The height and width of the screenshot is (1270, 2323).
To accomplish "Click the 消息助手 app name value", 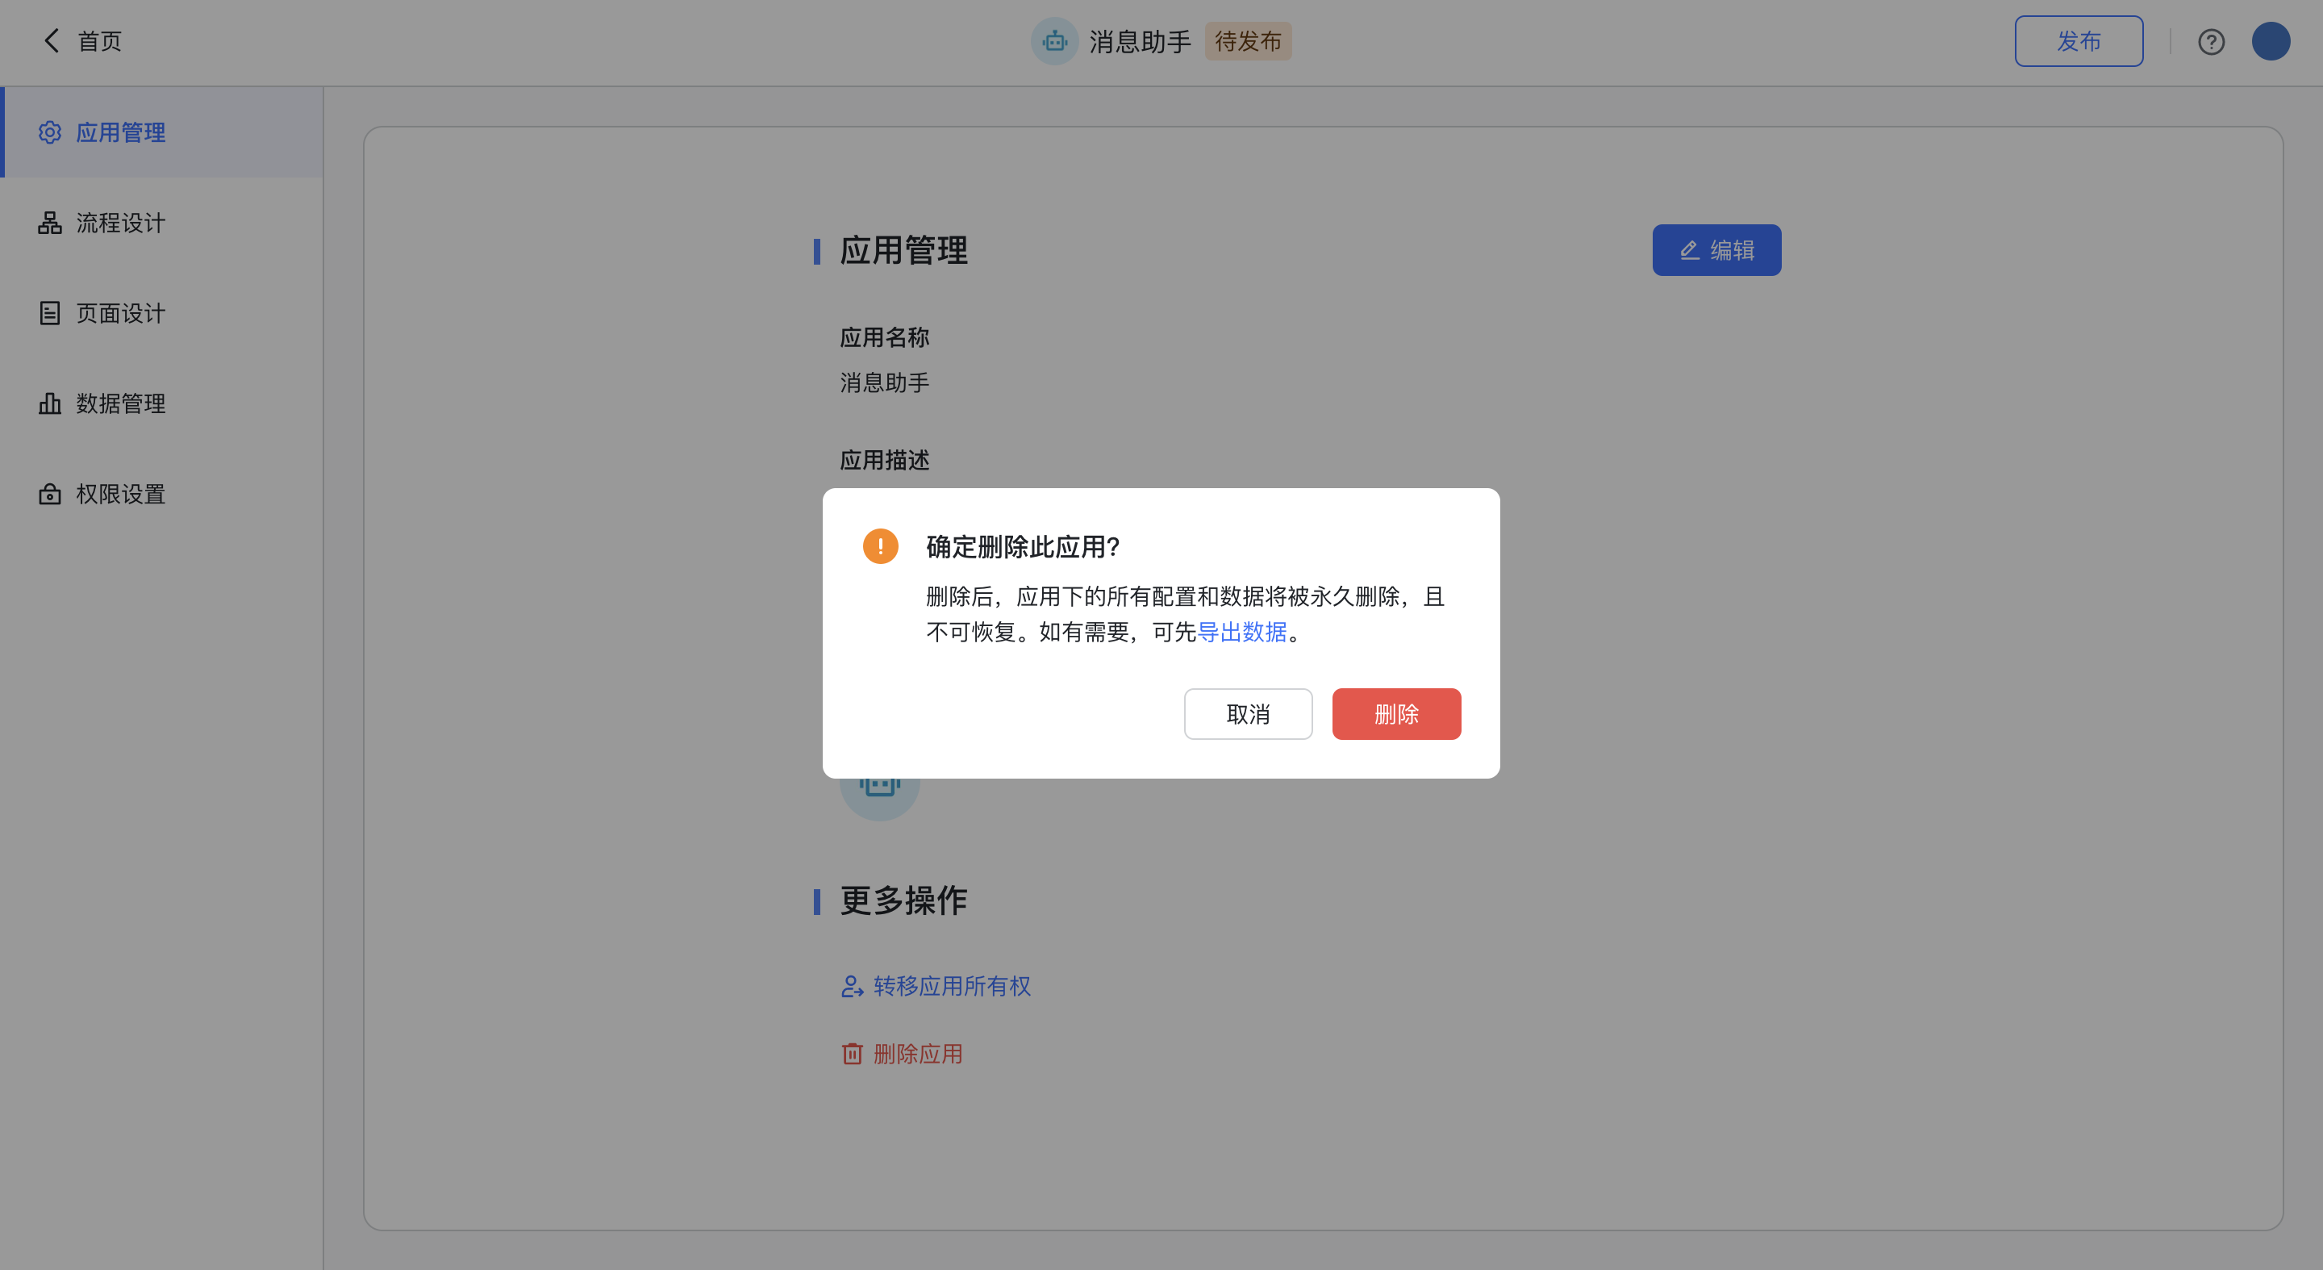I will [x=884, y=382].
